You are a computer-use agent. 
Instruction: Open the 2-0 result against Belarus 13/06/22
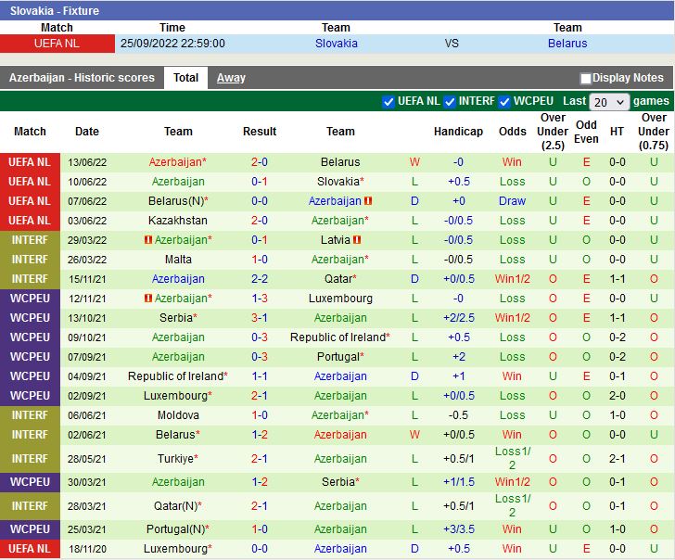click(x=260, y=162)
